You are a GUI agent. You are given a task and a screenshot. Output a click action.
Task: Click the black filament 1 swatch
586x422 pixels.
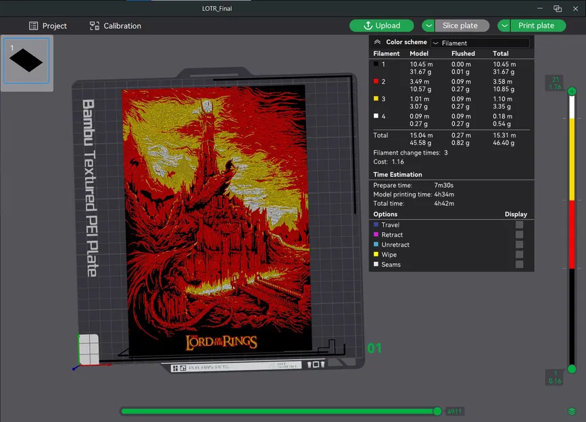tap(376, 64)
